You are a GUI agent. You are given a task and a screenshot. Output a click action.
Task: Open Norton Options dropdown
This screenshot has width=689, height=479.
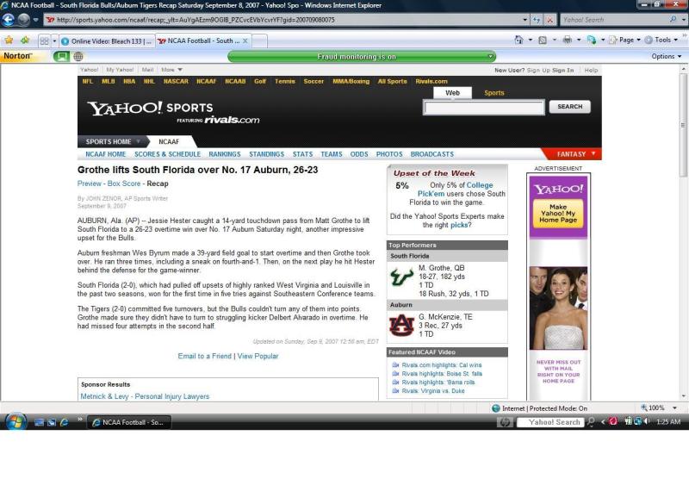coord(666,56)
